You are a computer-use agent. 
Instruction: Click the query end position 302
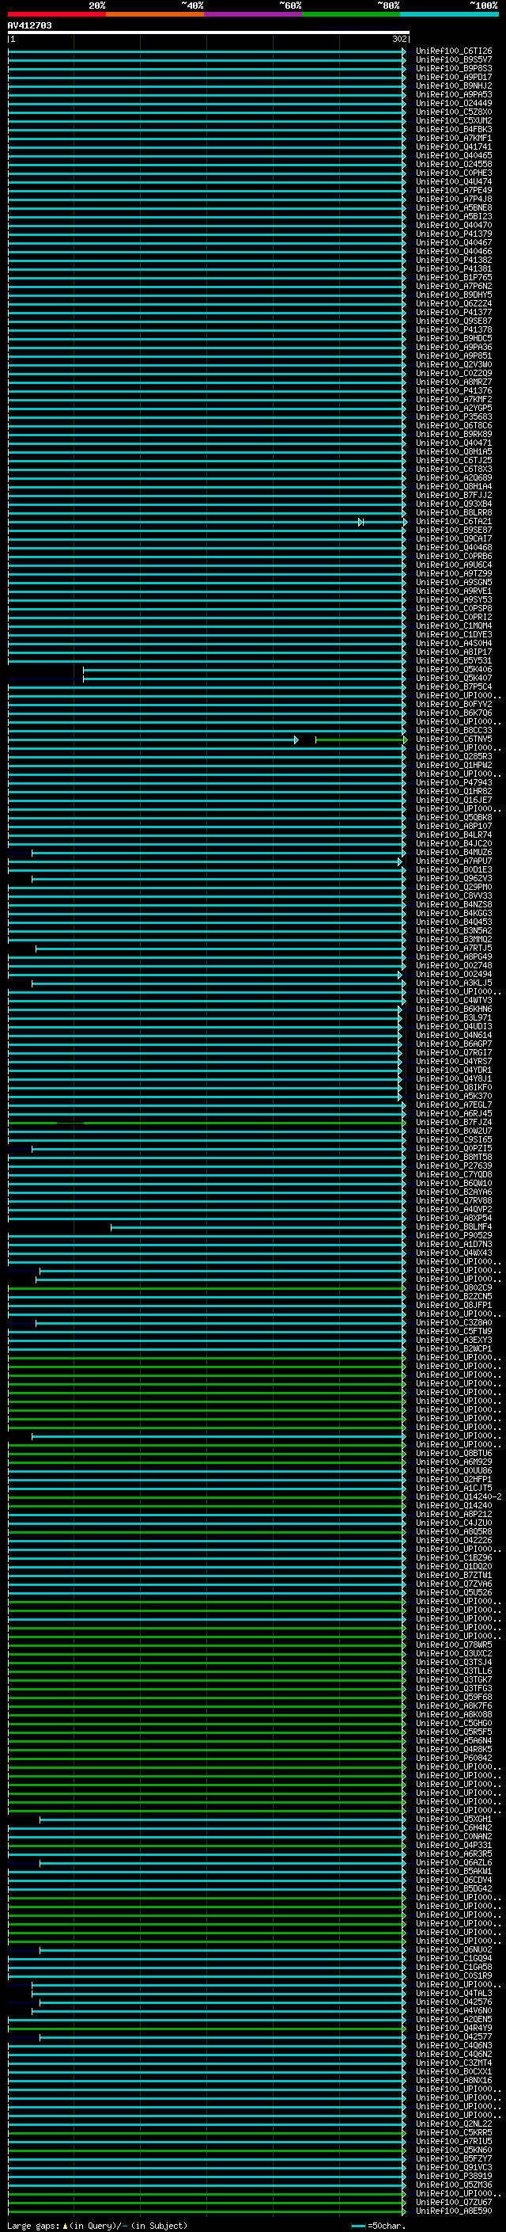(398, 39)
